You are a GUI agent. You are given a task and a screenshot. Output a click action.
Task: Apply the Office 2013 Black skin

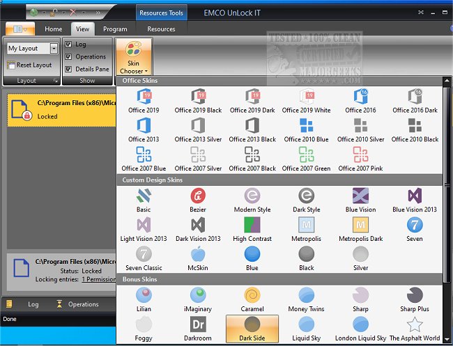point(252,130)
